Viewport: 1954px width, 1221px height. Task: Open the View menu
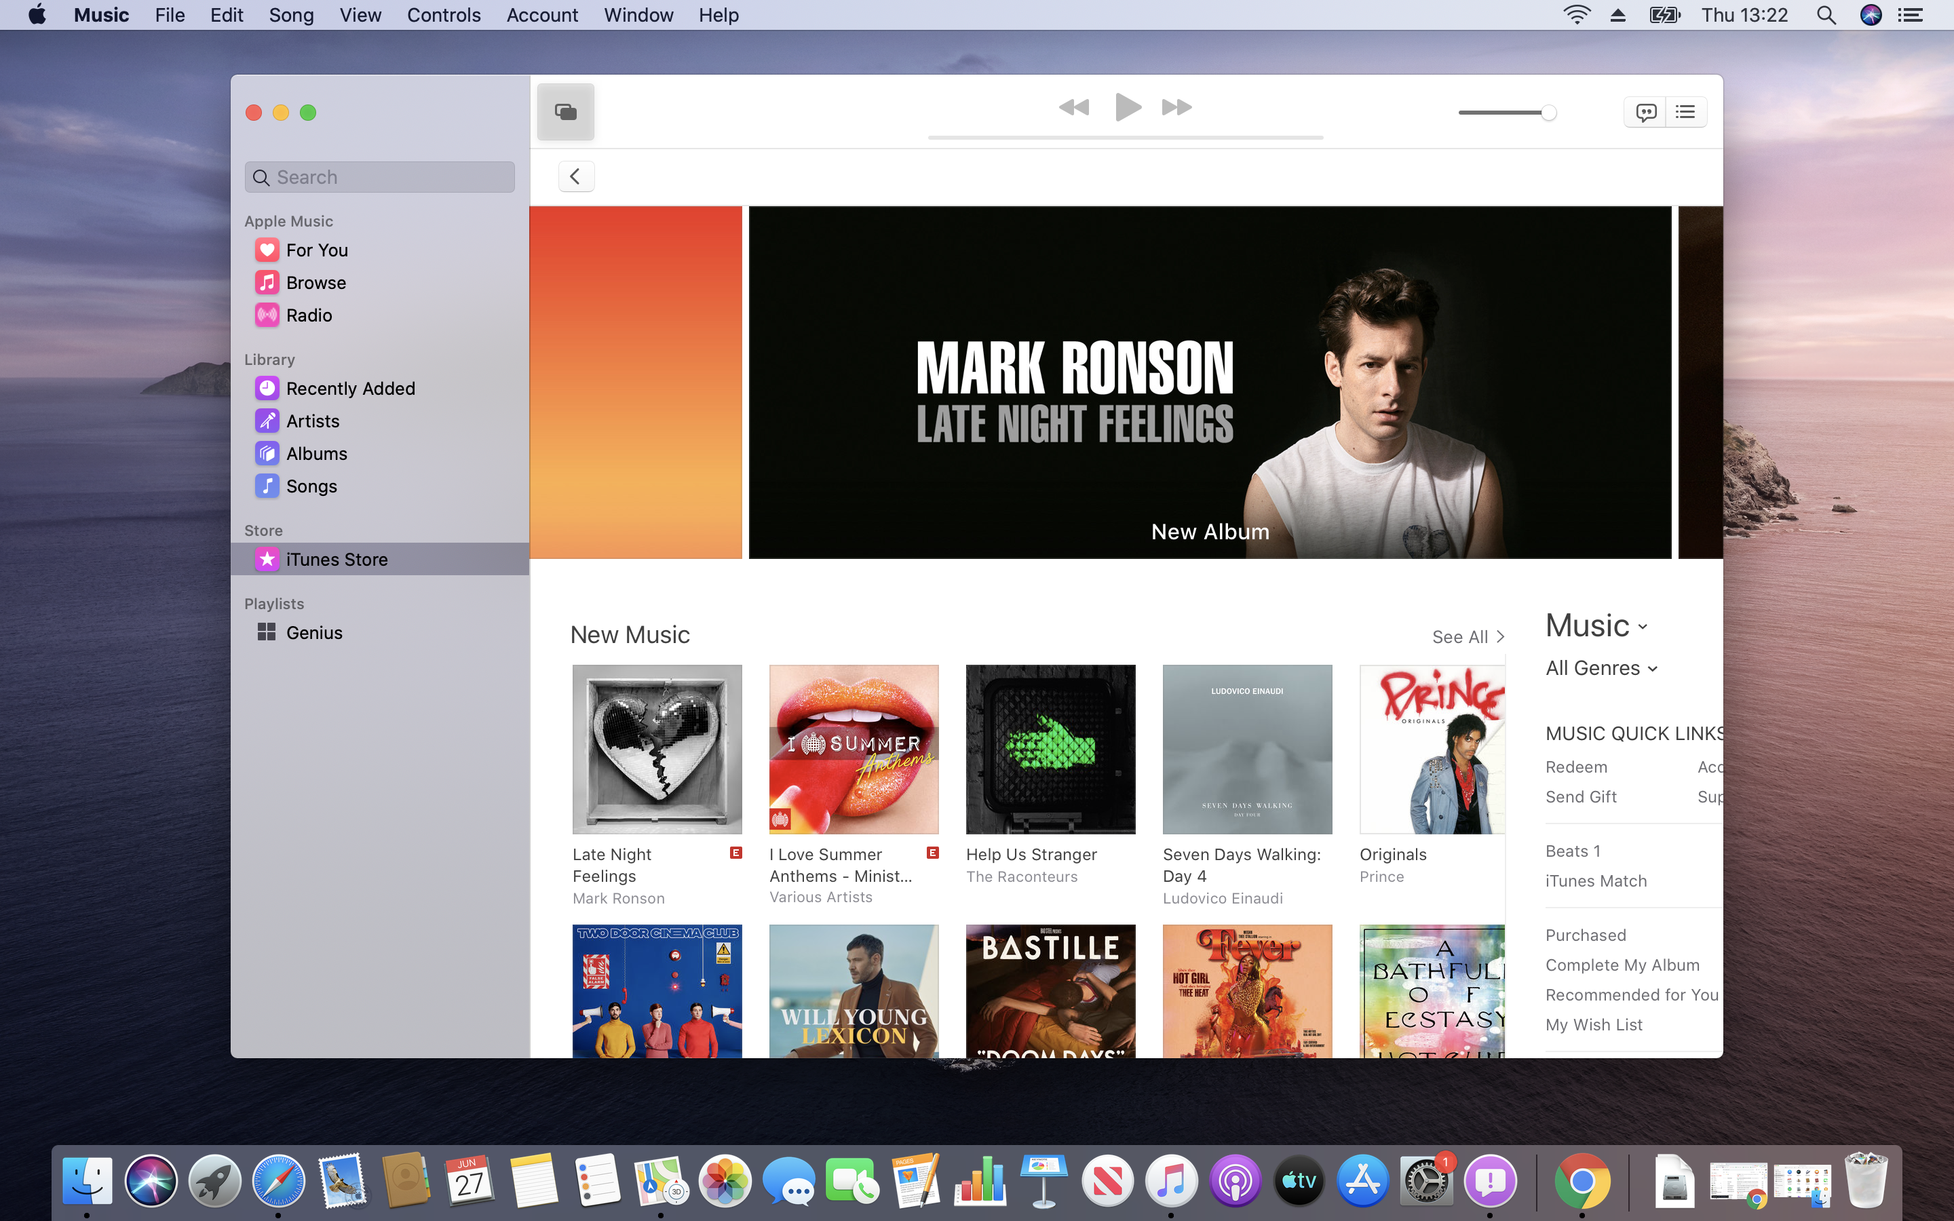pyautogui.click(x=360, y=16)
